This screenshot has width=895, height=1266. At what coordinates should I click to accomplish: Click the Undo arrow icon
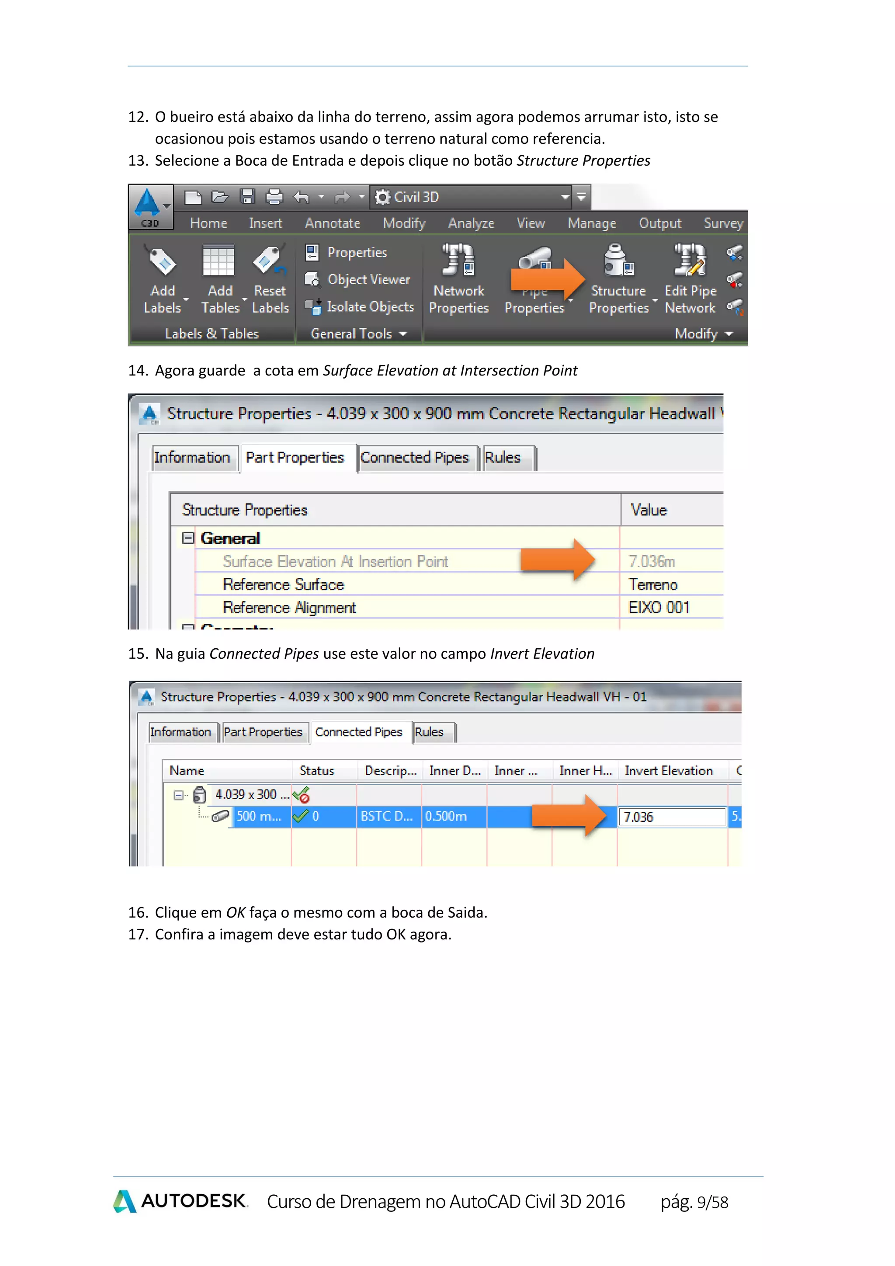(x=302, y=197)
